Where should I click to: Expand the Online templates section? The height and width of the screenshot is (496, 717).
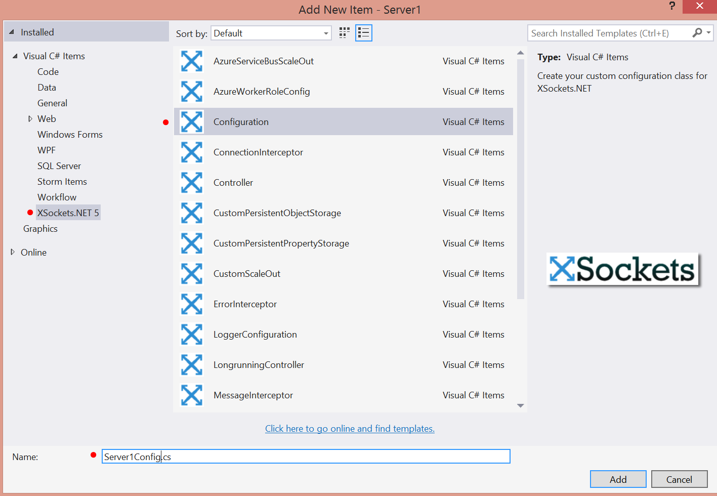coord(13,252)
